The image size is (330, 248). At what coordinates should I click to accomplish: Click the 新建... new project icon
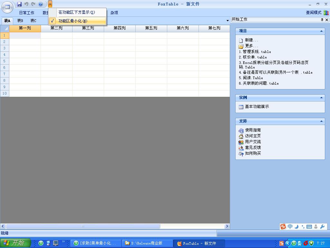(241, 40)
